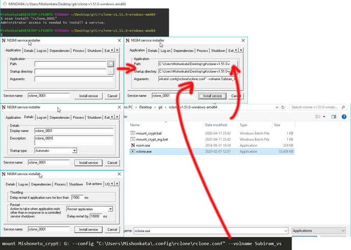The image size is (351, 250).
Task: Open the Restart application action dropdown
Action: coord(110,209)
